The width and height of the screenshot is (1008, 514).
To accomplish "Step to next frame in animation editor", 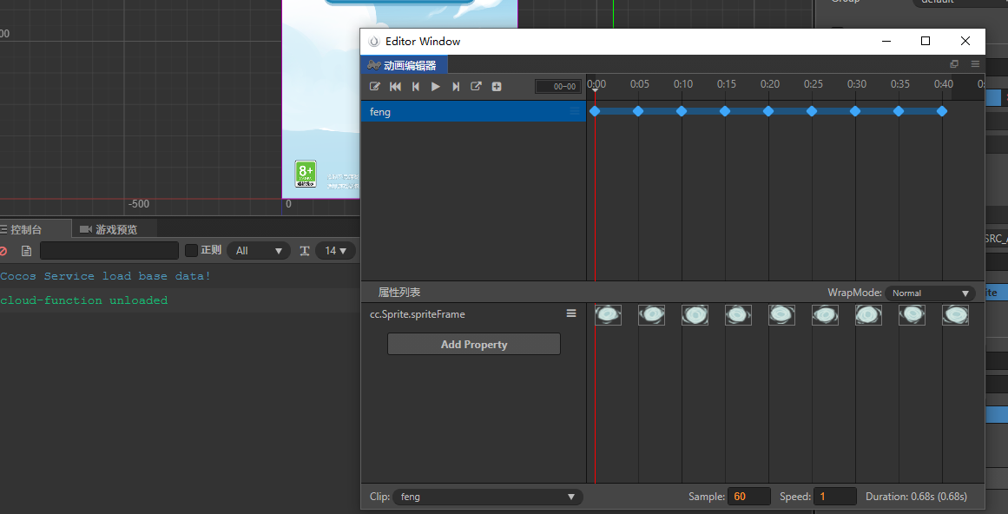I will (456, 87).
